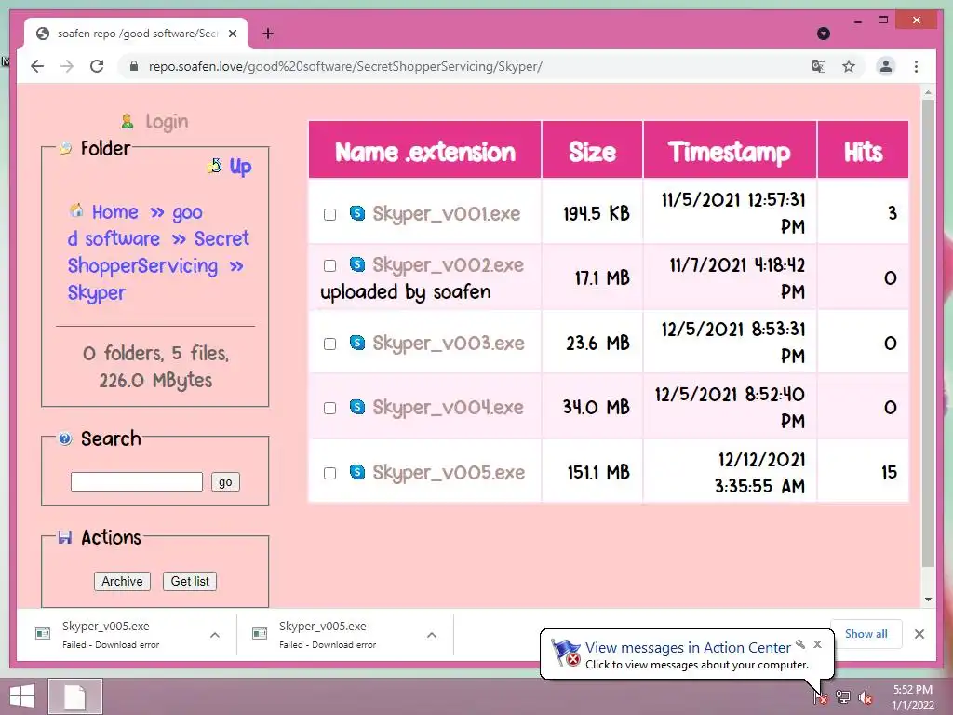
Task: Click the Get list button
Action: [190, 581]
